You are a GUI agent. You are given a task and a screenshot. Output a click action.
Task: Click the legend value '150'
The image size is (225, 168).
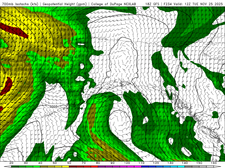199,163
